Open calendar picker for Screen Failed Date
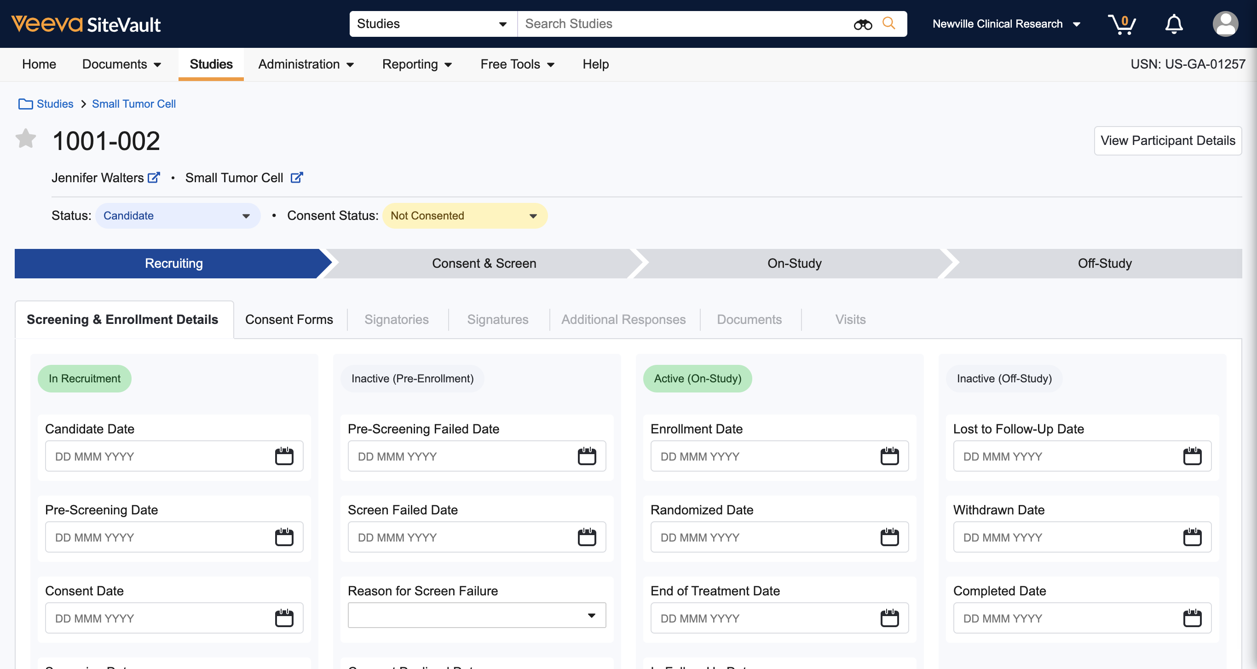The width and height of the screenshot is (1257, 669). point(587,537)
